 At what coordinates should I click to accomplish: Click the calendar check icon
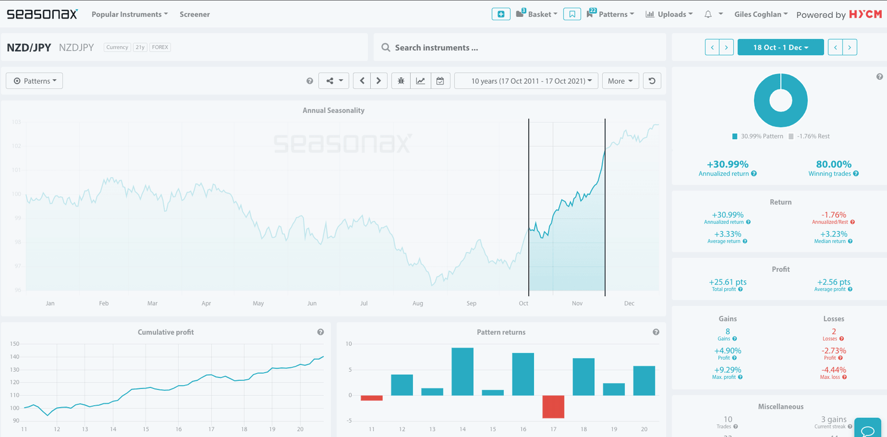pos(440,81)
